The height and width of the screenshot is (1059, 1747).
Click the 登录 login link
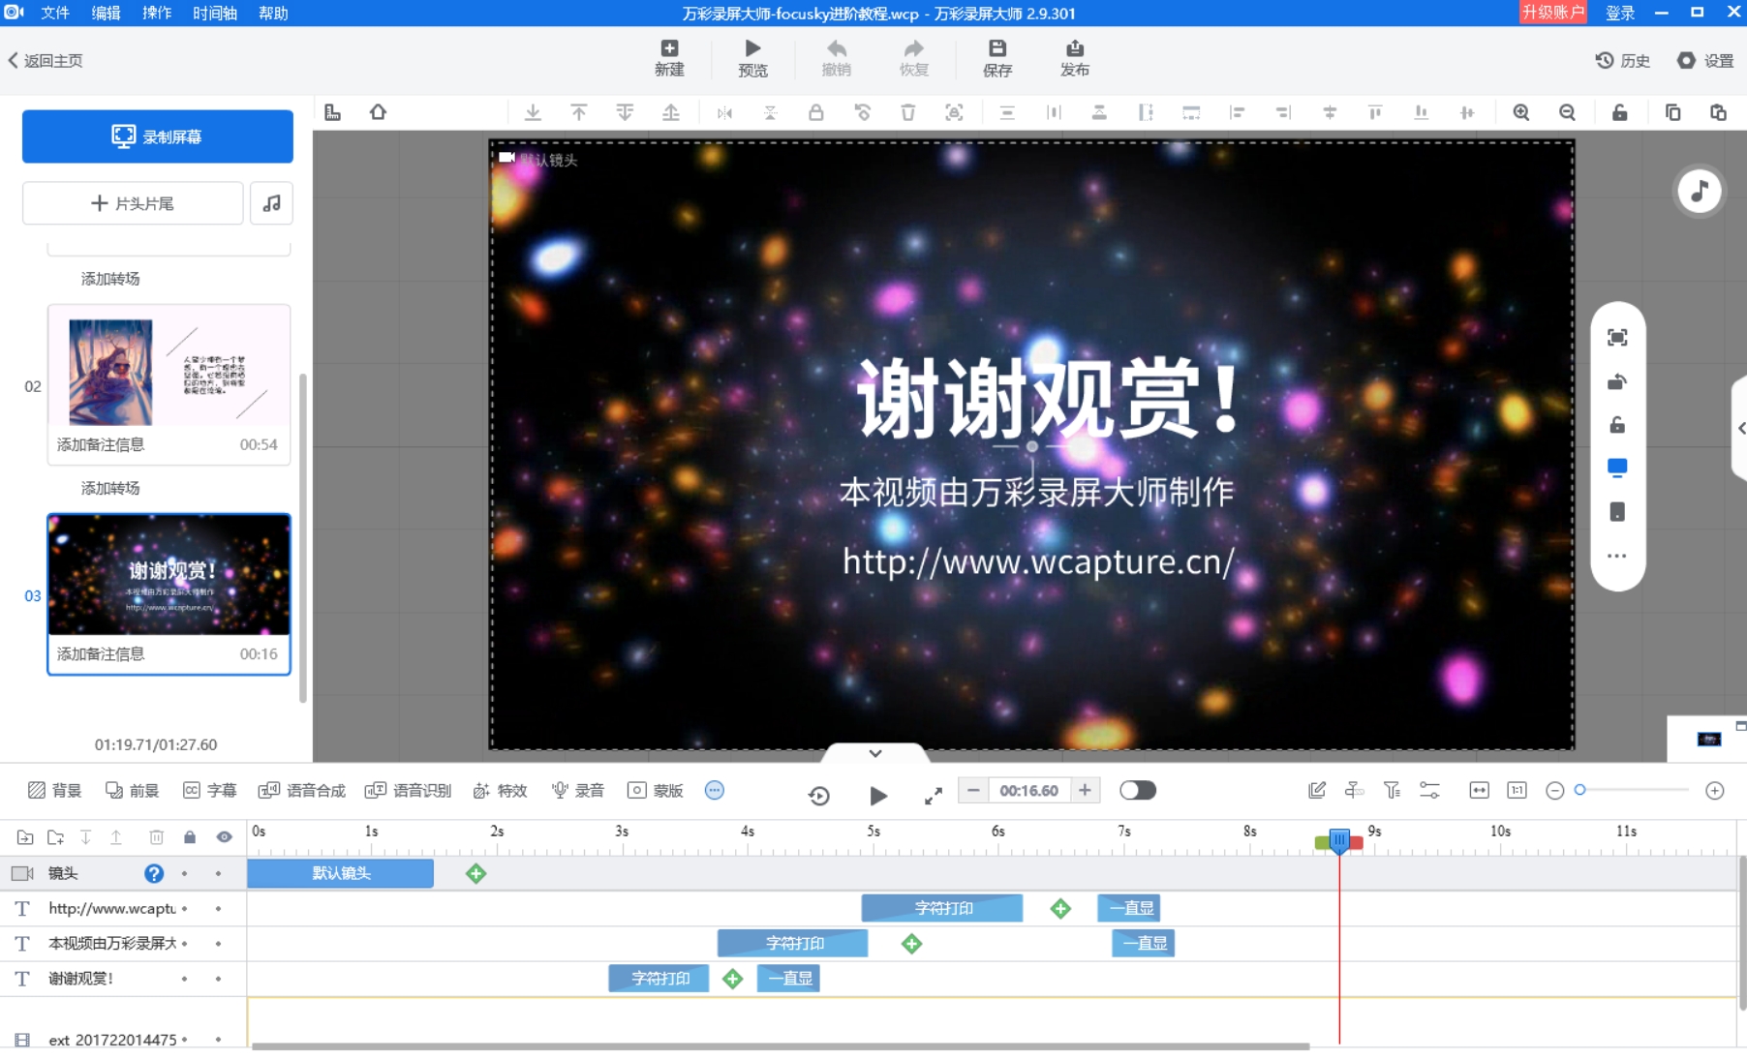point(1620,13)
